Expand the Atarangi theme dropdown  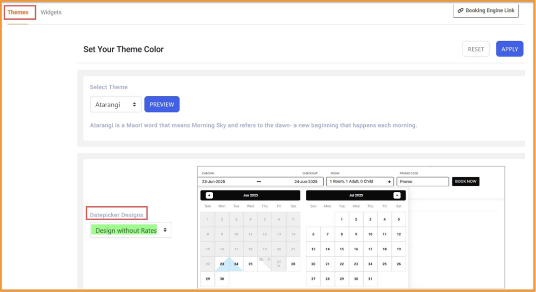116,105
